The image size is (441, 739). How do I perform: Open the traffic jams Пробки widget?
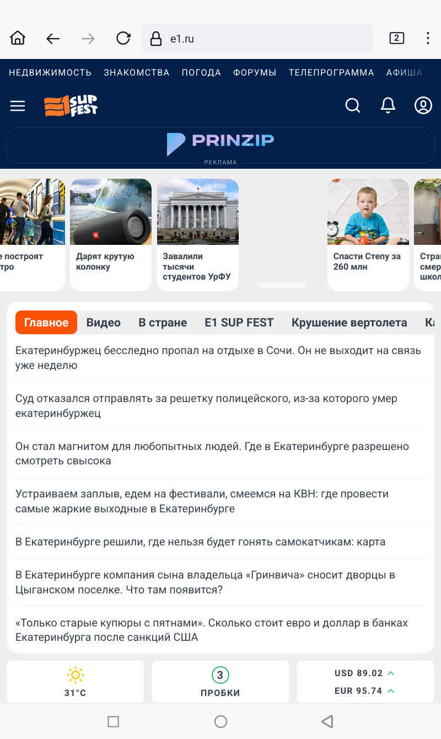pyautogui.click(x=220, y=682)
